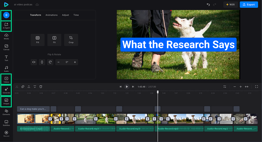
Task: Toggle fullscreen preview
Action: click(x=256, y=87)
